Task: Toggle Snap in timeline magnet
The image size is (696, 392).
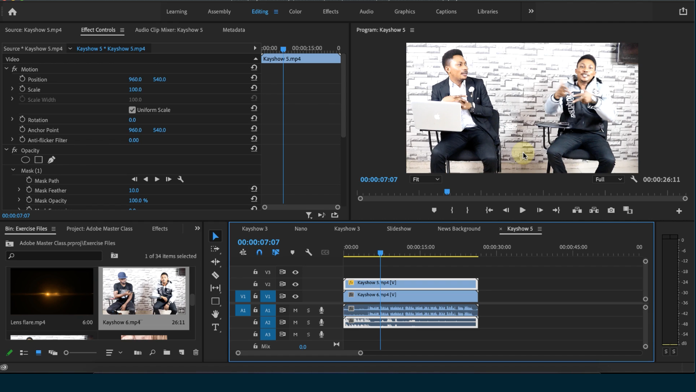Action: [259, 252]
